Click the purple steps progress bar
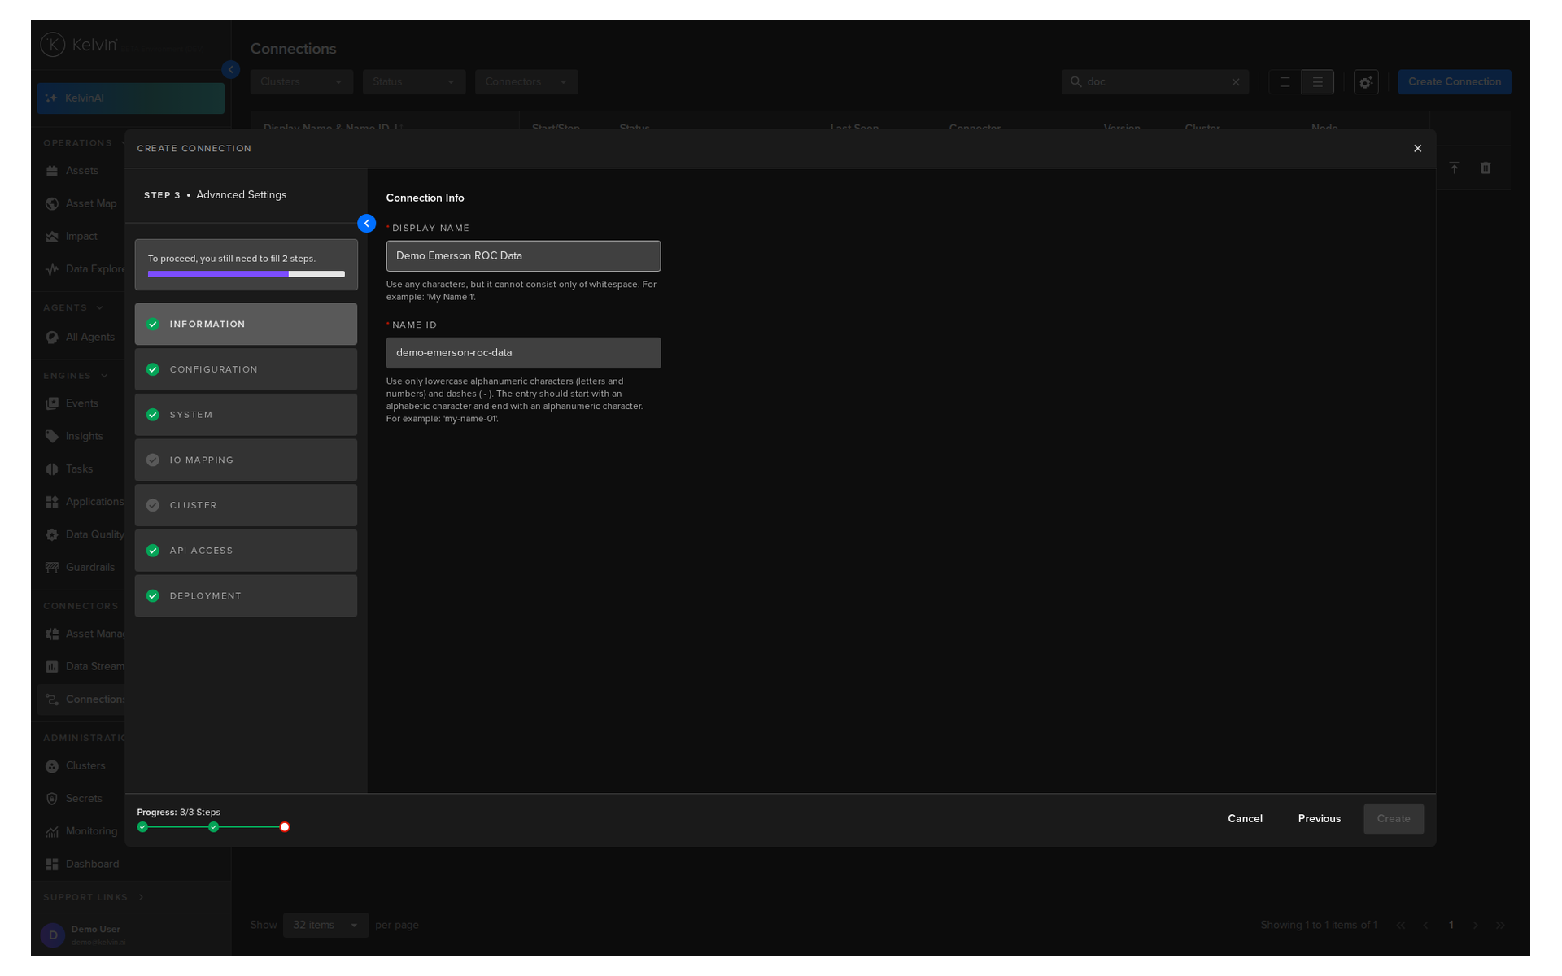The width and height of the screenshot is (1562, 976). coord(247,274)
